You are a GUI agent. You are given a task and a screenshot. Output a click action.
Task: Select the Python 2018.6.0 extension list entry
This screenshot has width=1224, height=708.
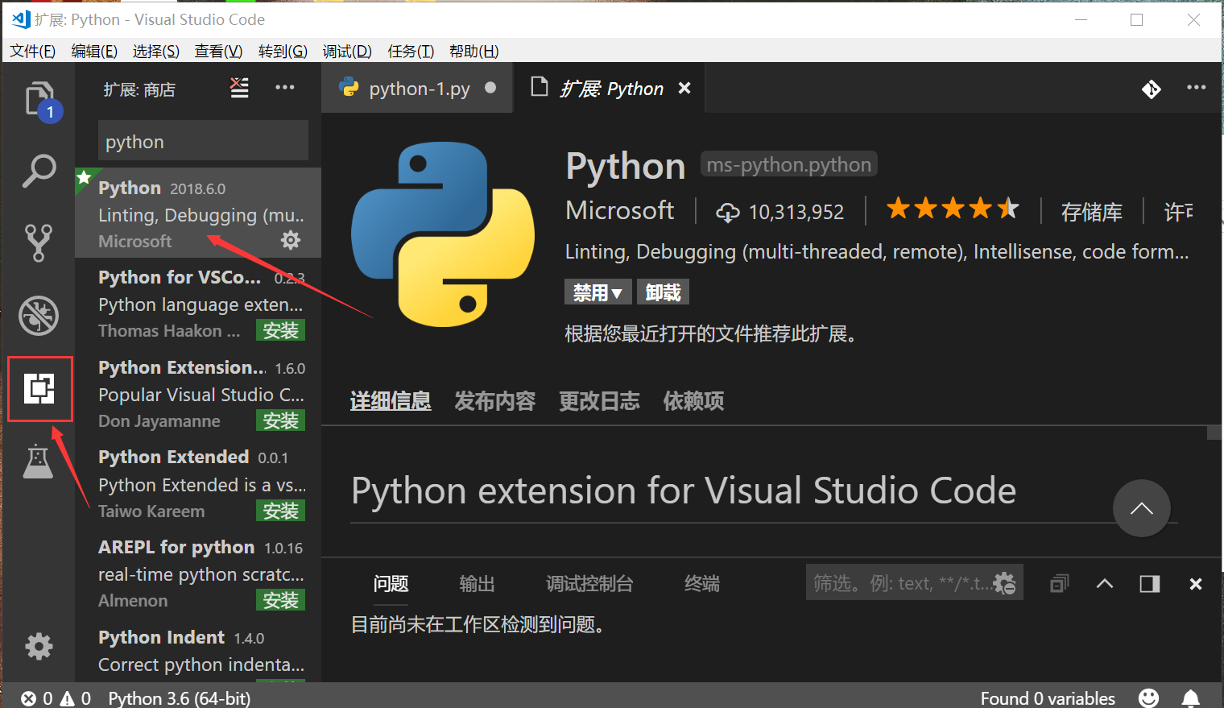(x=198, y=213)
